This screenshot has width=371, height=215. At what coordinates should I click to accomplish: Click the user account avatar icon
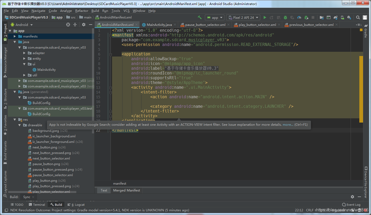[365, 17]
